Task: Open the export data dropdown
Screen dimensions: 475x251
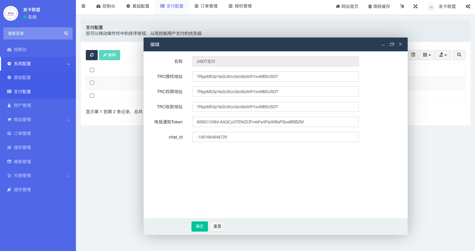Action: (x=443, y=55)
